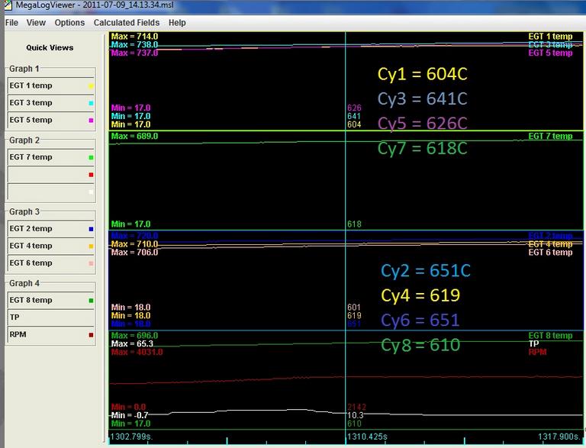Click green color swatch of EGT 7 temp
The image size is (586, 448).
coord(91,157)
